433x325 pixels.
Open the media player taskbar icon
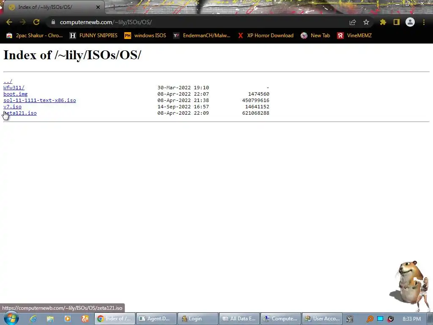click(x=67, y=319)
